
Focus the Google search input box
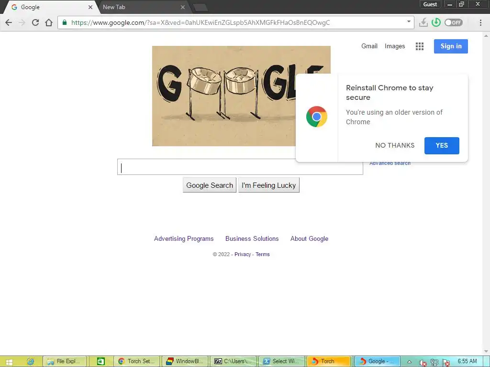[x=240, y=167]
